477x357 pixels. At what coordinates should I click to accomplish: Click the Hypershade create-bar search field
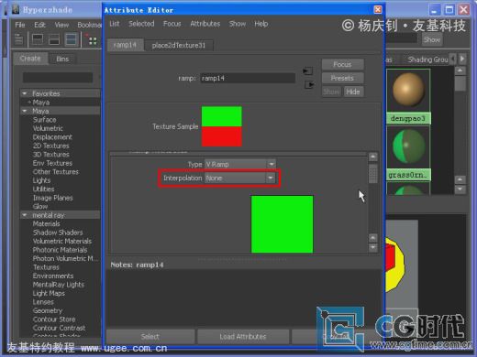click(x=58, y=78)
